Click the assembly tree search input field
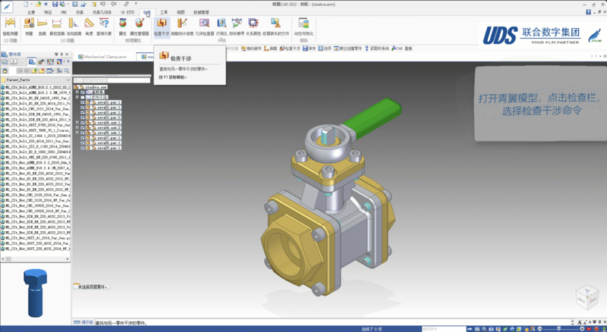 pos(112,80)
